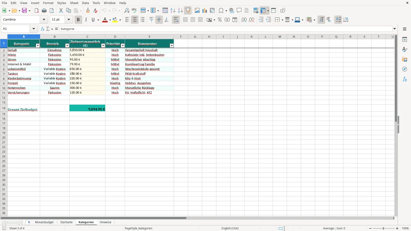Run the spelling check
This screenshot has height=231, width=411.
click(134, 11)
